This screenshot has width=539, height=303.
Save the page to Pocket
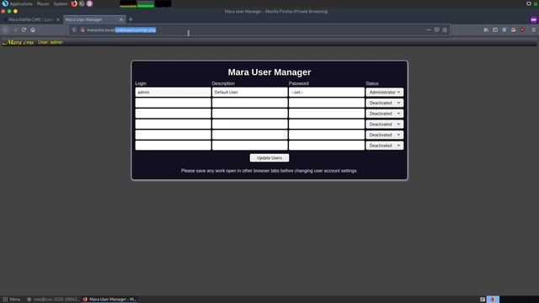click(436, 30)
